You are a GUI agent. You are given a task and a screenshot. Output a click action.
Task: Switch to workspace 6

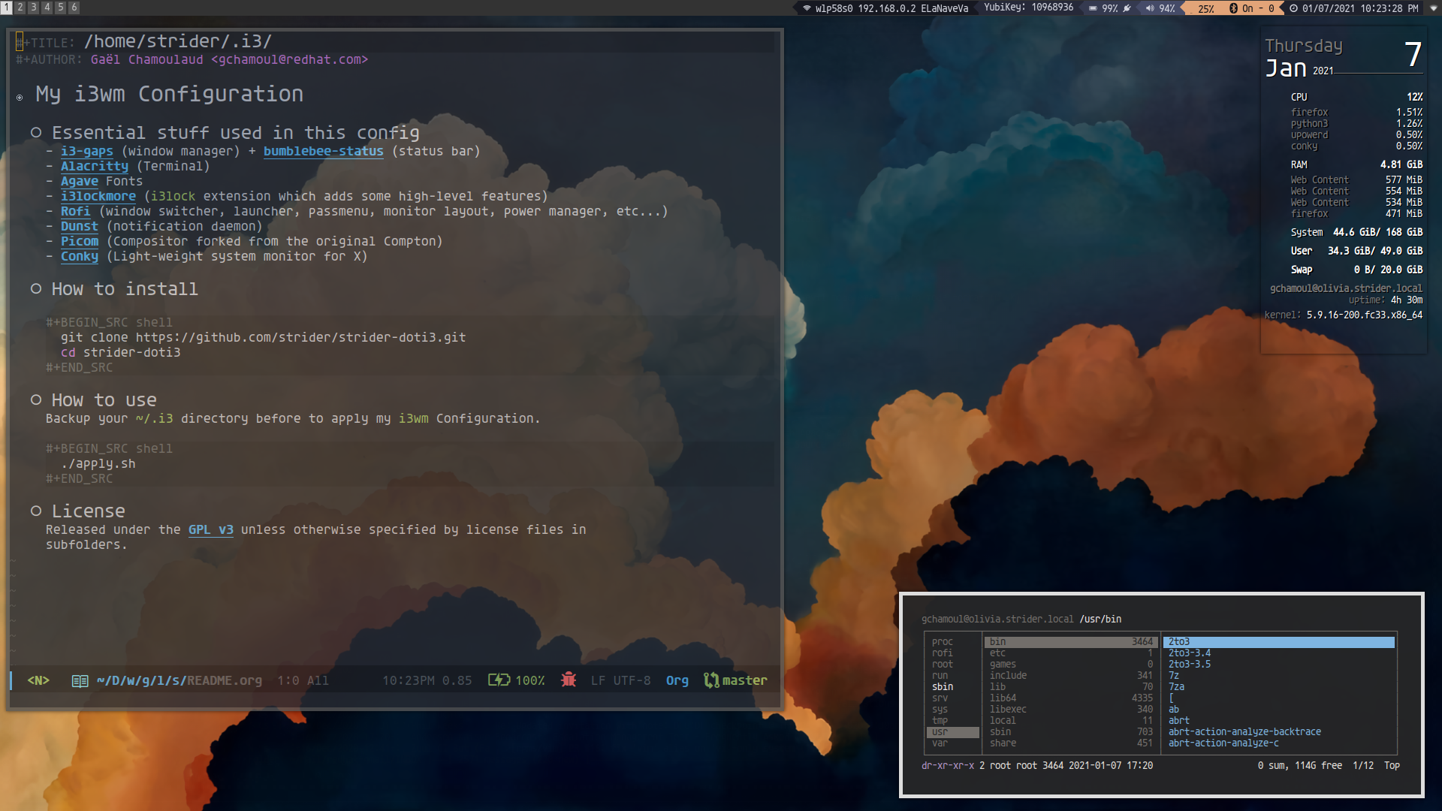74,8
